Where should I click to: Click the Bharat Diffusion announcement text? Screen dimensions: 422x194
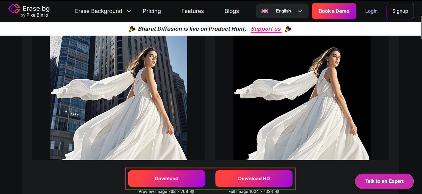192,29
